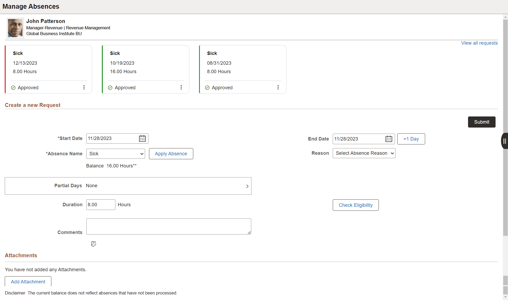Click the Create a new Request section header
Screen dimensions: 508x300
[x=33, y=105]
